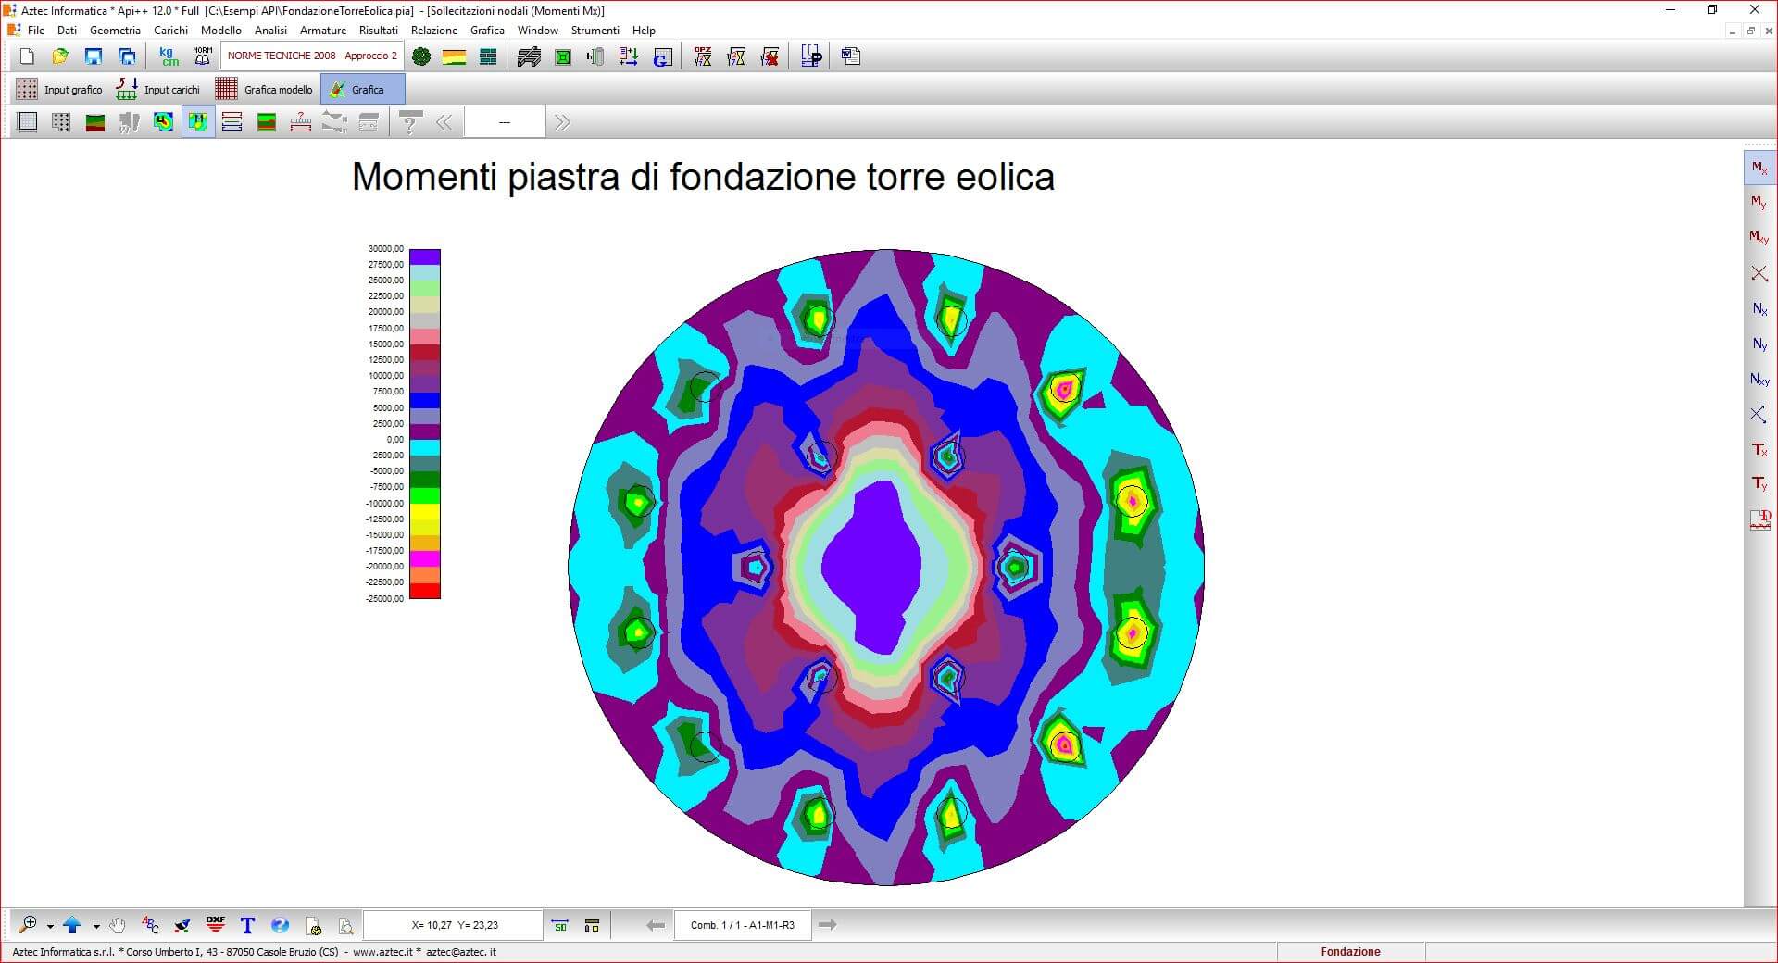Click the purple 30000 legend swatch
The height and width of the screenshot is (963, 1778).
(x=425, y=256)
